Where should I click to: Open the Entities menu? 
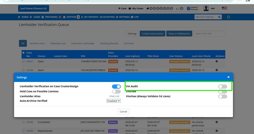click(x=71, y=17)
